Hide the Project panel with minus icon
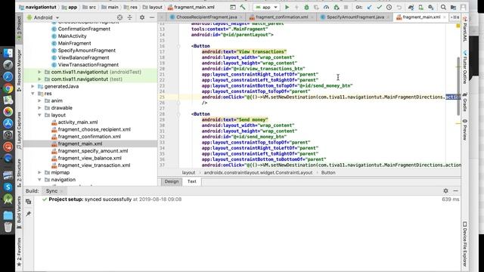This screenshot has height=272, width=484. tap(152, 17)
